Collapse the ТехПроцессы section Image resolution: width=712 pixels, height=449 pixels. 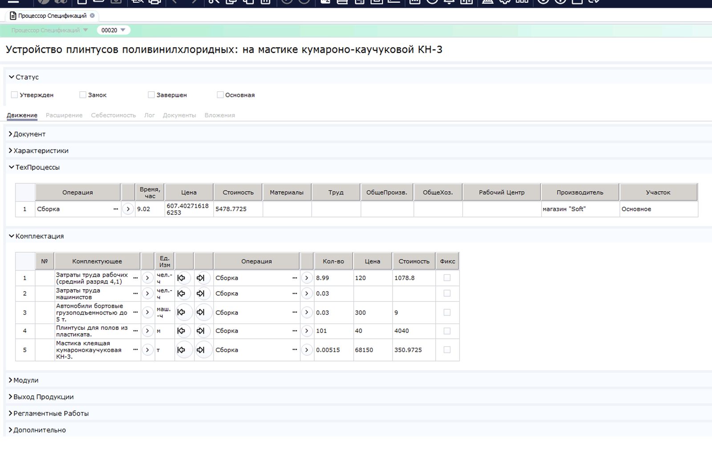[x=12, y=167]
